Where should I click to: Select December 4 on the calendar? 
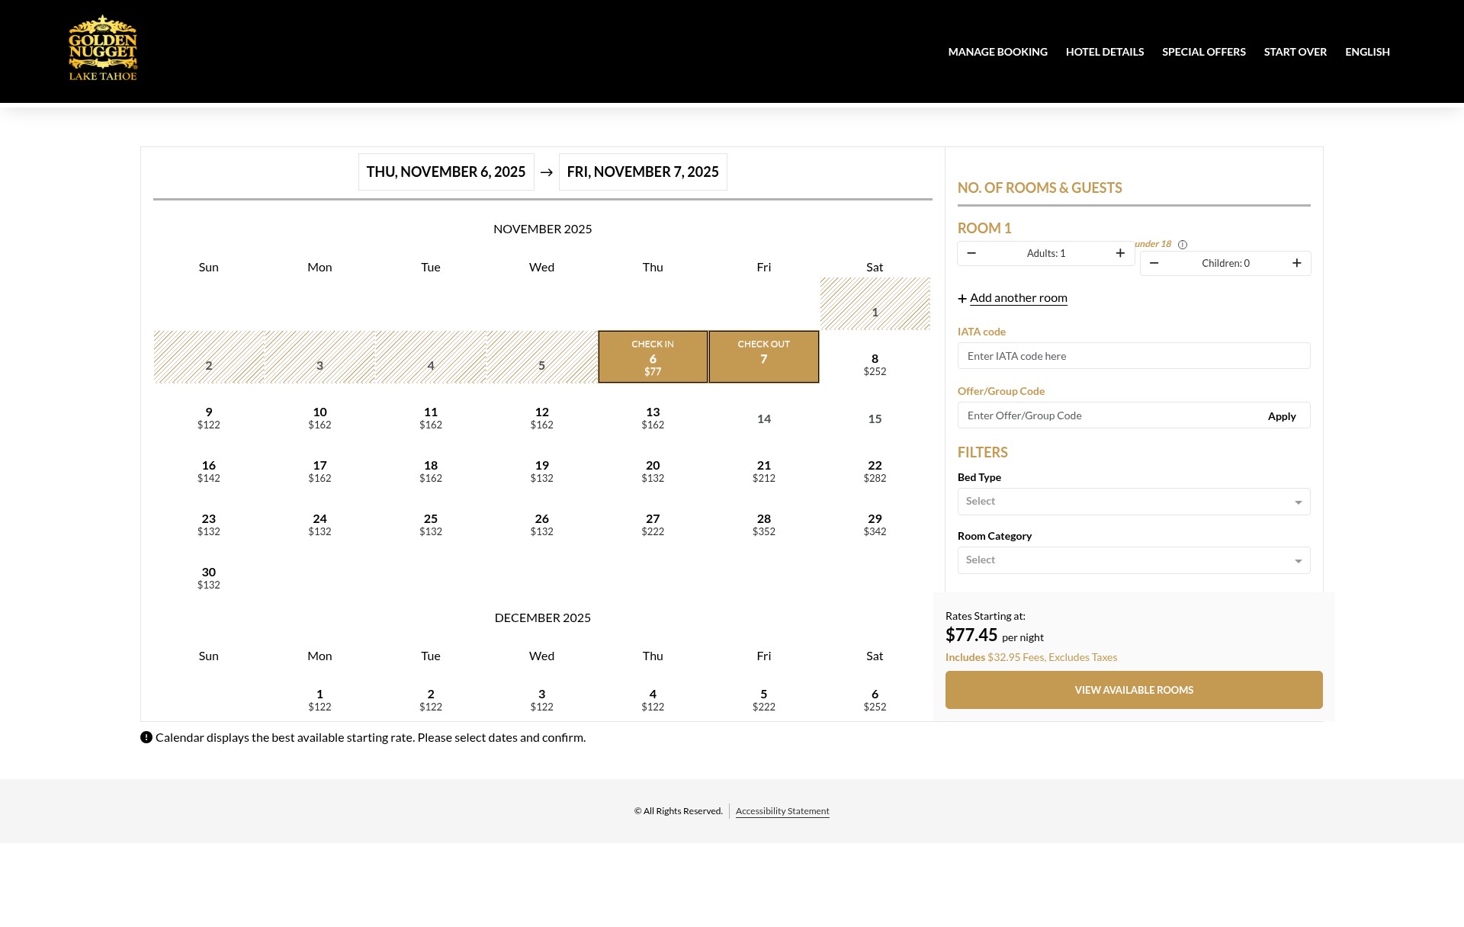click(653, 700)
